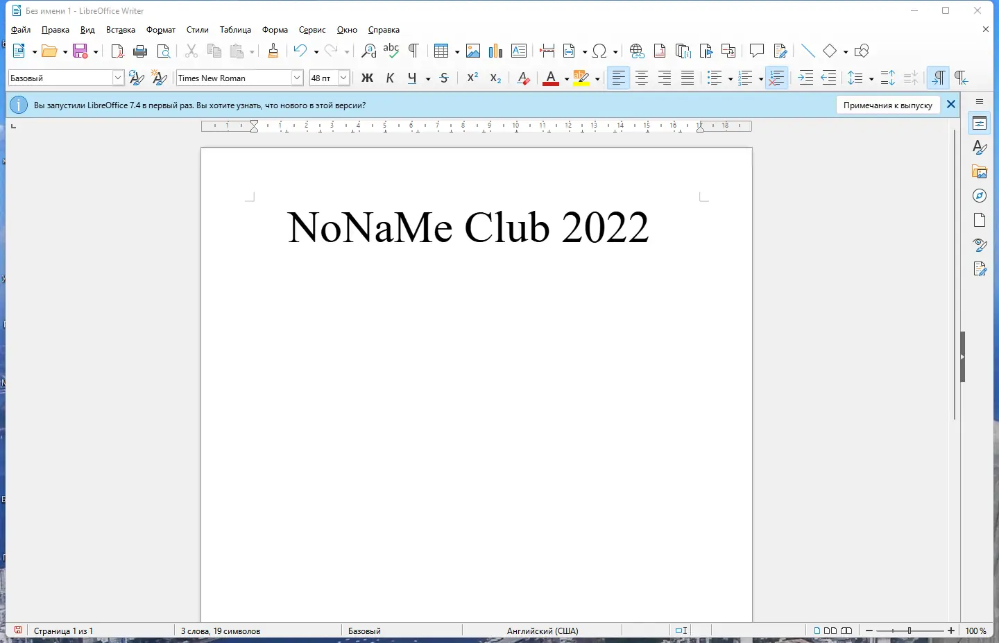Open the Navigator sidebar panel
The height and width of the screenshot is (643, 999).
tap(980, 196)
